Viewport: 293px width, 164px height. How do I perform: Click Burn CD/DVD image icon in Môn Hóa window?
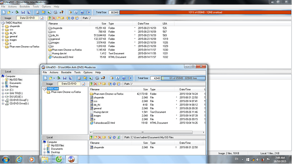click(62, 12)
